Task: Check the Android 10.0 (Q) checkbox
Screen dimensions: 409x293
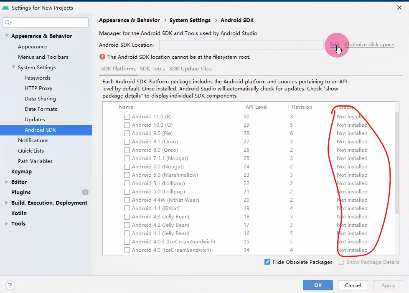Action: coord(127,125)
